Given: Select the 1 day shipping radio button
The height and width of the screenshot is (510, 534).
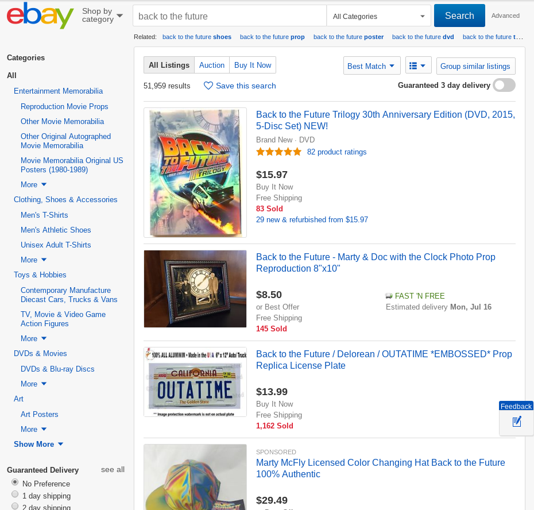Looking at the screenshot, I should coord(14,494).
